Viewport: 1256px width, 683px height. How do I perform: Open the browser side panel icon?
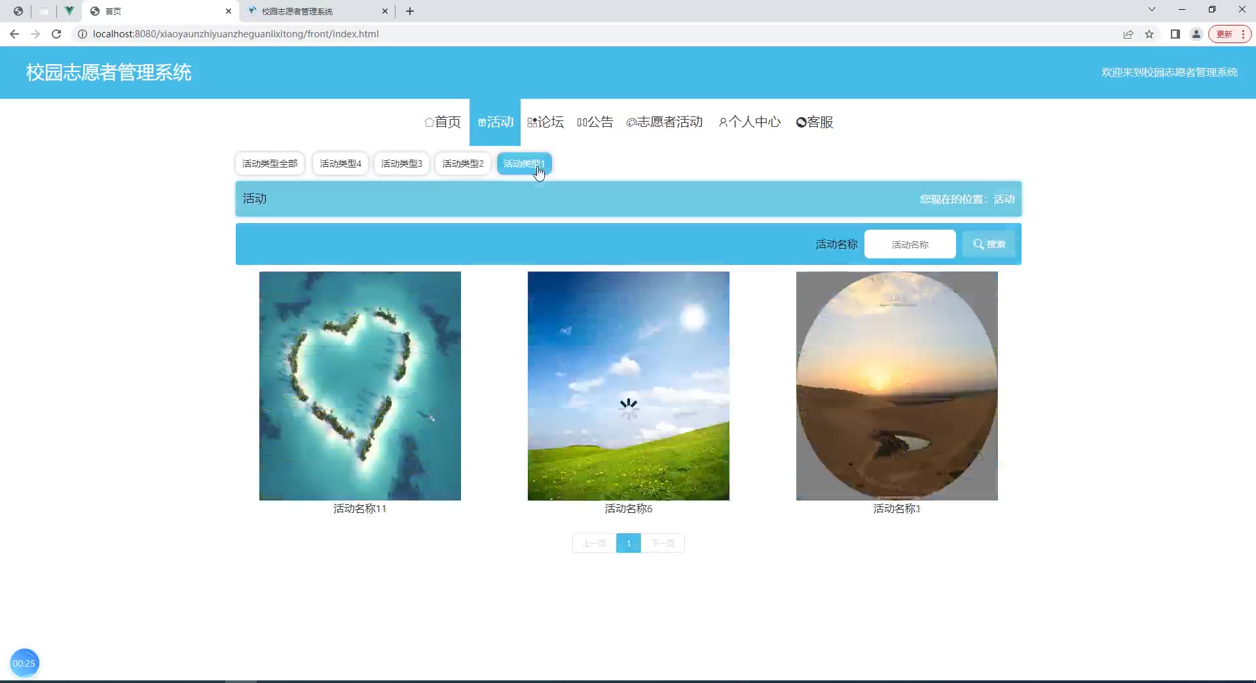(1175, 34)
